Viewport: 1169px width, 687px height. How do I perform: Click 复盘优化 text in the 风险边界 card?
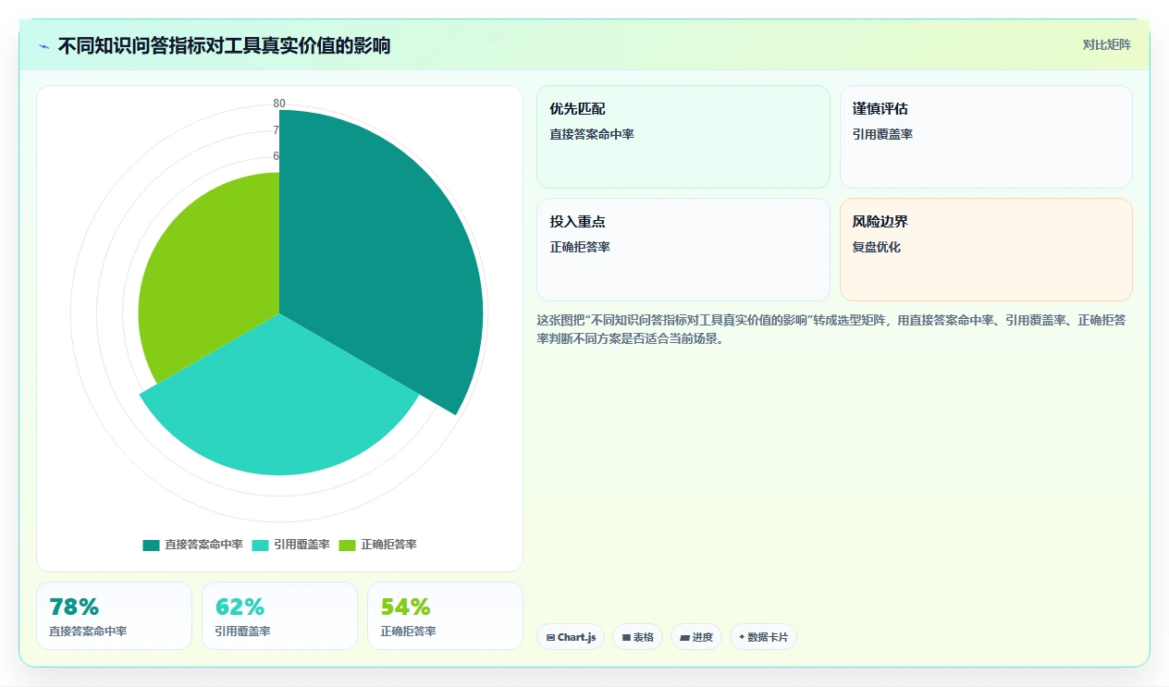coord(877,247)
